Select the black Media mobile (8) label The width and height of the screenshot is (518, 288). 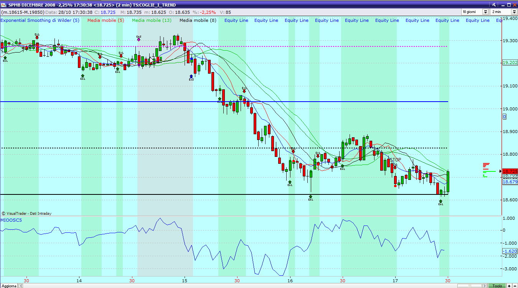[x=198, y=20]
